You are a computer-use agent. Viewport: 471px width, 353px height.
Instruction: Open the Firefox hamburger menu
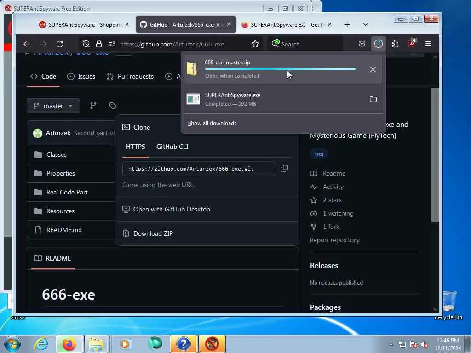428,44
